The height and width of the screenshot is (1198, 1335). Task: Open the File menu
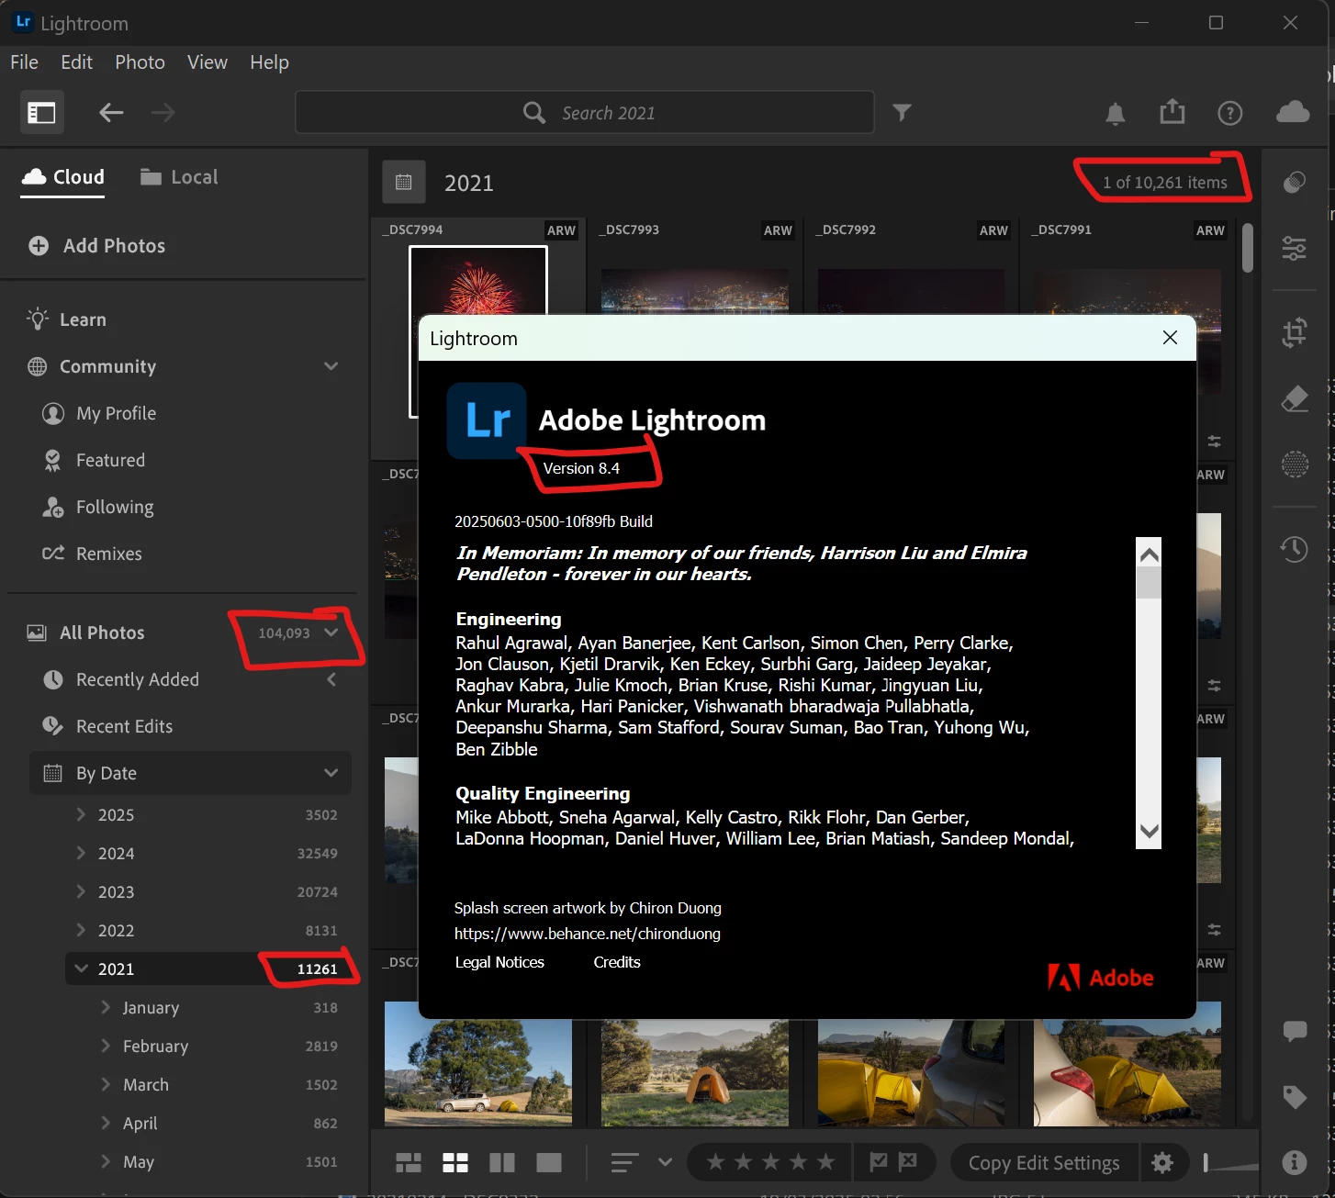click(25, 62)
